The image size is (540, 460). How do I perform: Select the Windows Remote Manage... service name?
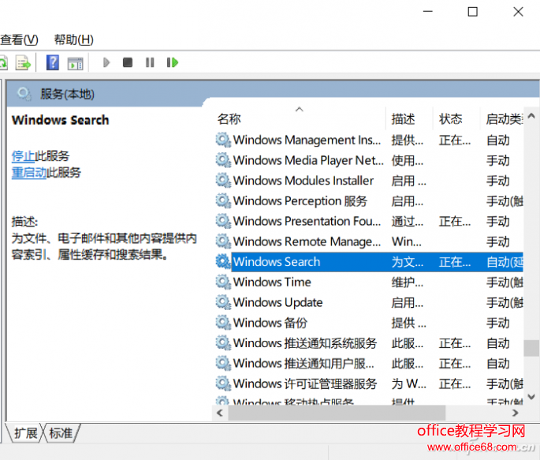click(x=307, y=241)
